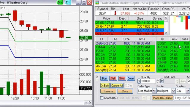The height and width of the screenshot is (107, 190).
Task: Click the X Ofrs button
Action: click(129, 86)
